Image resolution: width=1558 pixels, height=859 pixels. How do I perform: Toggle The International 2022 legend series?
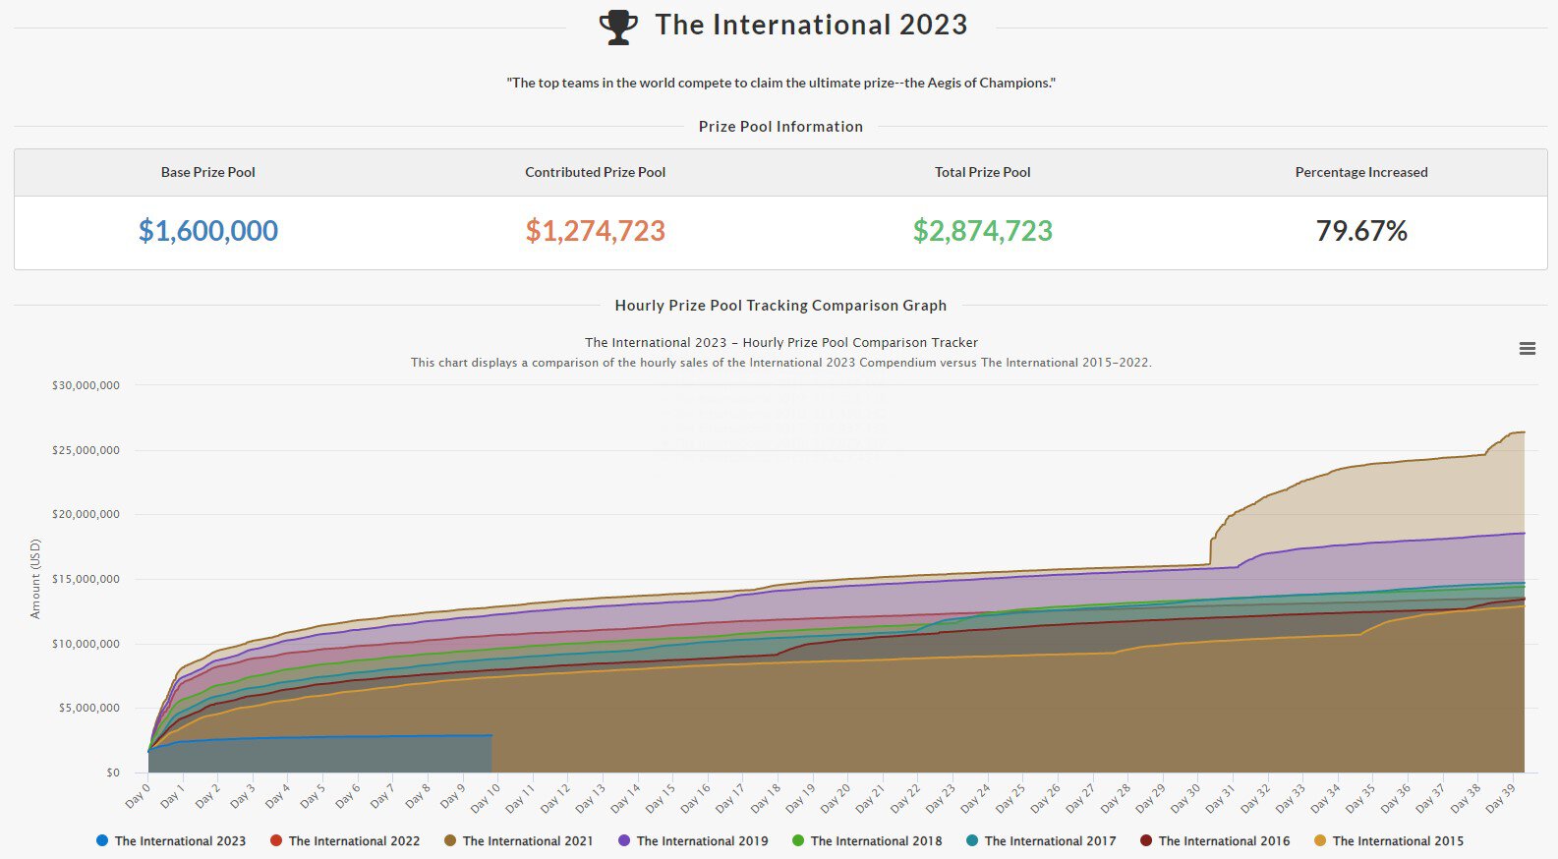[x=354, y=841]
